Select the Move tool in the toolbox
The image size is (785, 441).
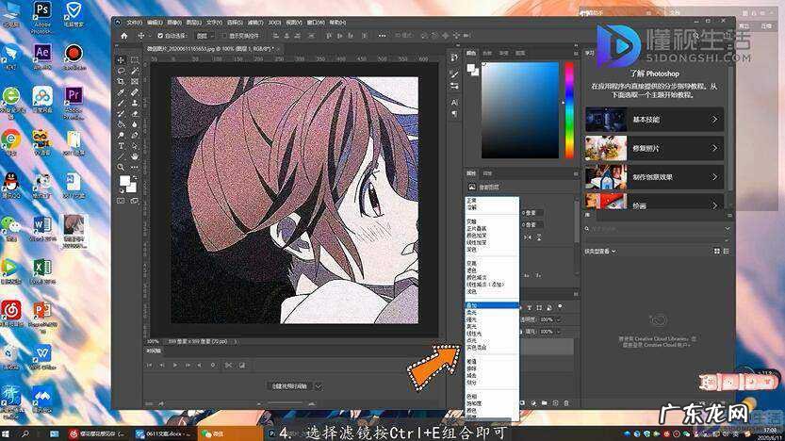pos(121,59)
